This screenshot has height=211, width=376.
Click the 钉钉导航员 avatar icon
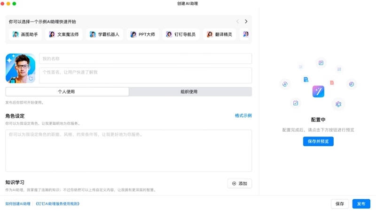point(169,34)
